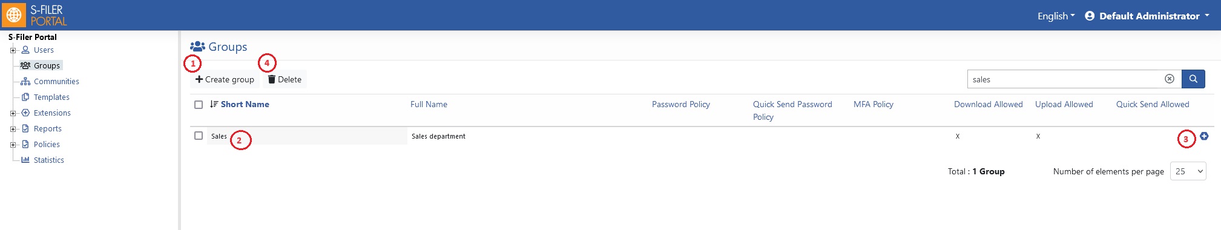
Task: Click the Statistics chart icon in the sidebar
Action: click(x=25, y=160)
